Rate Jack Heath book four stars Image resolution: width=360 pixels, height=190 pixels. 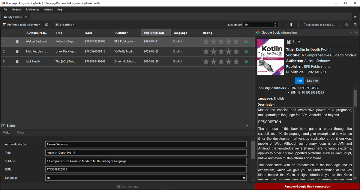[x=229, y=62]
